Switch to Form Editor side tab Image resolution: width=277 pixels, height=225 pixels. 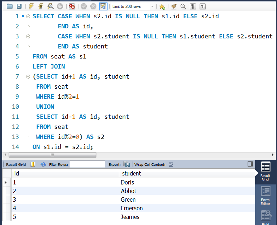coord(266,196)
